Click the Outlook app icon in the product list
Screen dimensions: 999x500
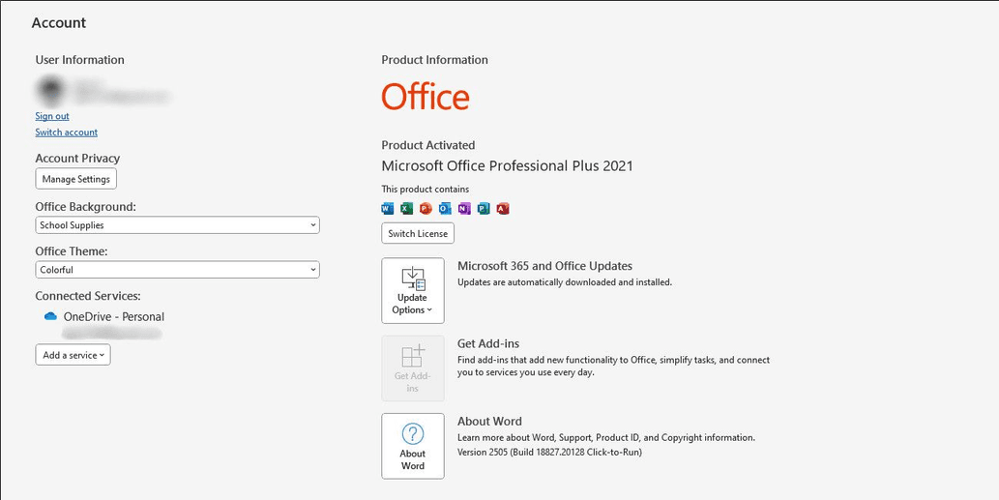445,208
